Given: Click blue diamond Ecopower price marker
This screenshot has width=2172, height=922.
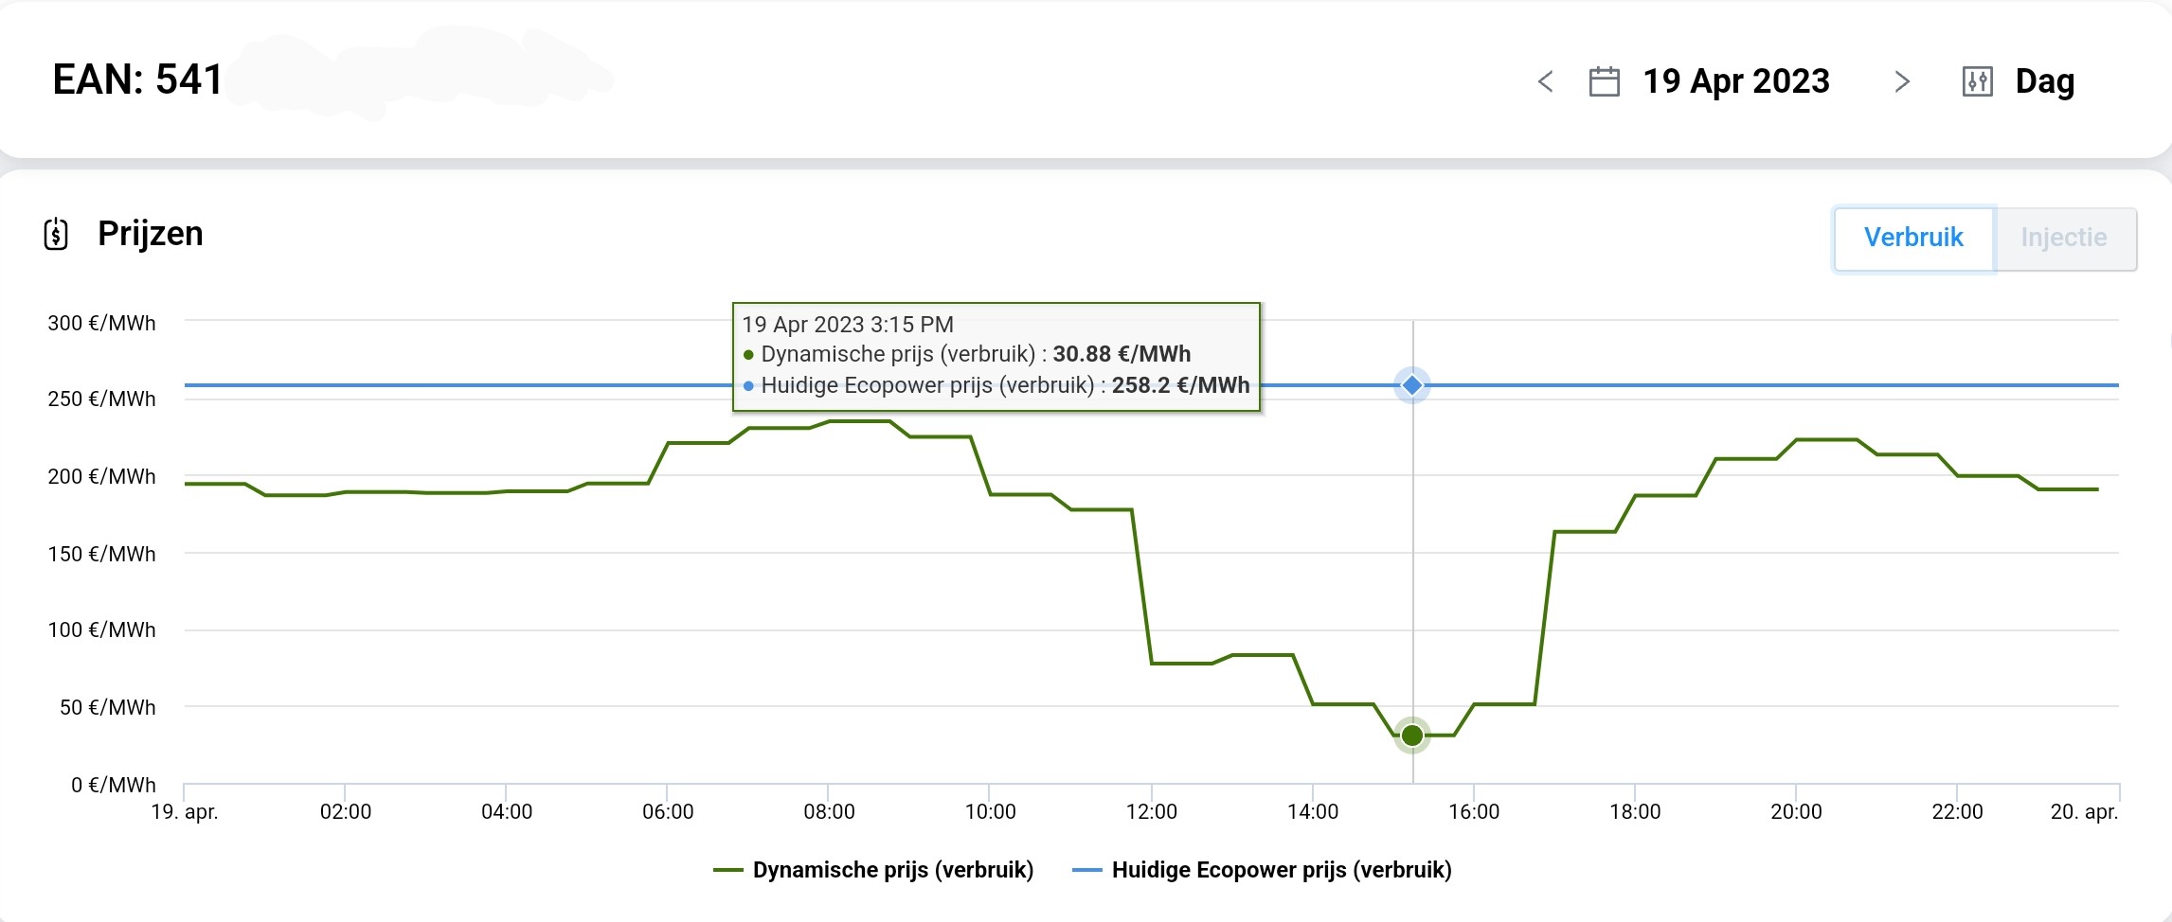Looking at the screenshot, I should click(x=1411, y=385).
